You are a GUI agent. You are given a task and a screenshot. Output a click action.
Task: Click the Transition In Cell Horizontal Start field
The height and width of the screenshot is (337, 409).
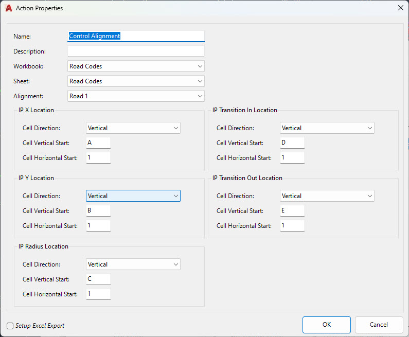click(292, 158)
